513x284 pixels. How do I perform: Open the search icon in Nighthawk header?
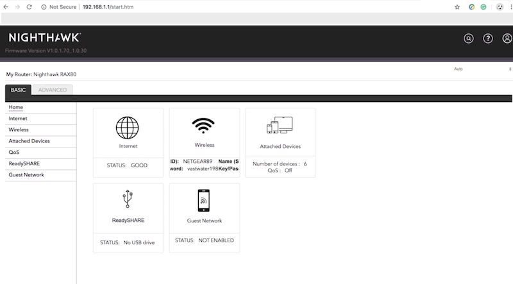click(x=469, y=38)
